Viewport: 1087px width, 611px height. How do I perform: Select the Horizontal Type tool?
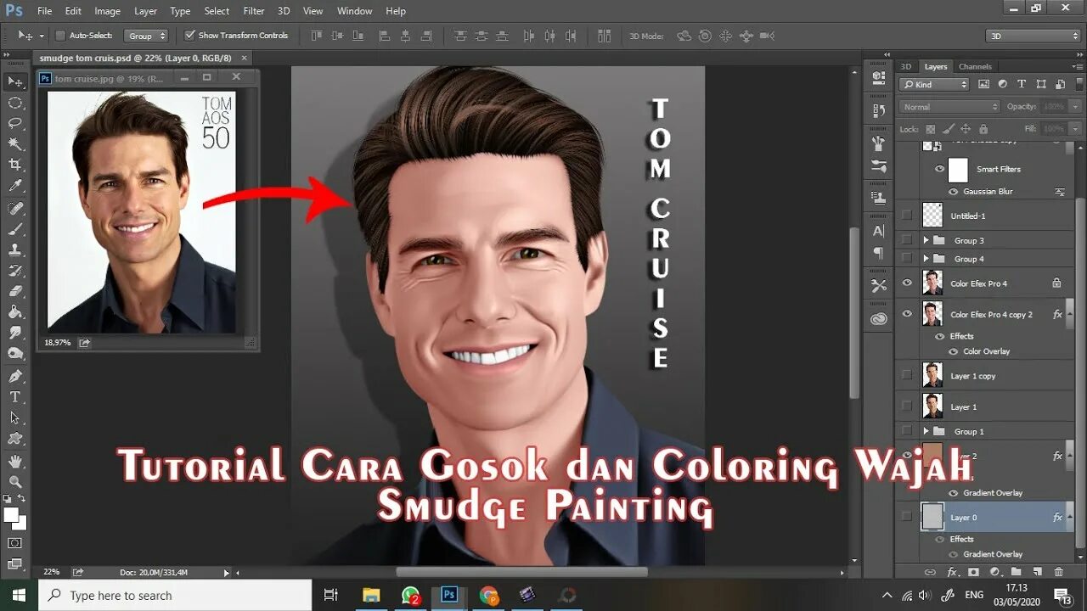(15, 397)
